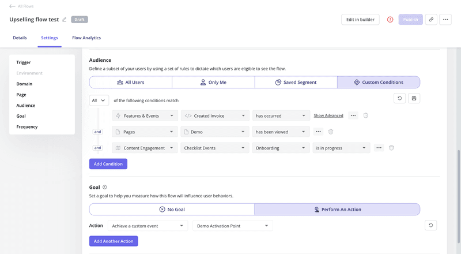
Task: Click the Edit in builder button
Action: [x=360, y=20]
